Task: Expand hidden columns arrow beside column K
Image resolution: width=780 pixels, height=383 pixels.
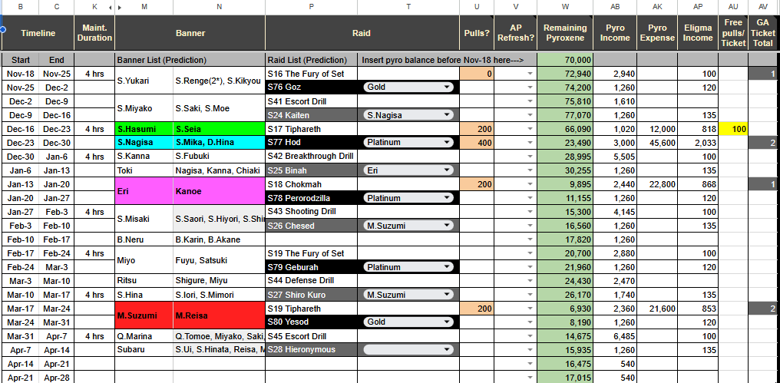Action: click(110, 8)
